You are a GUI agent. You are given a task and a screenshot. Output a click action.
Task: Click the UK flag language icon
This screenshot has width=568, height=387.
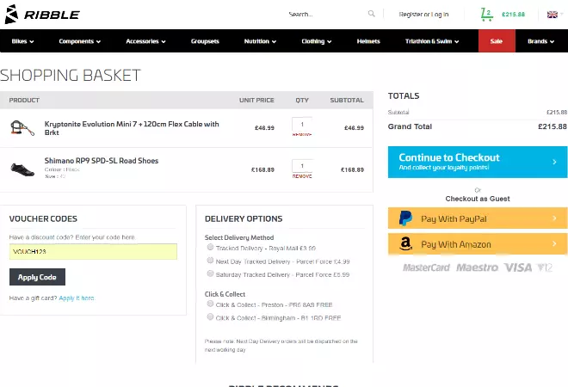(x=552, y=15)
